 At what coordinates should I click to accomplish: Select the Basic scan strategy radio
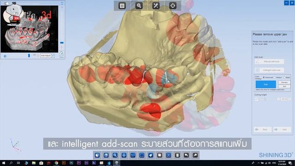pos(284,77)
